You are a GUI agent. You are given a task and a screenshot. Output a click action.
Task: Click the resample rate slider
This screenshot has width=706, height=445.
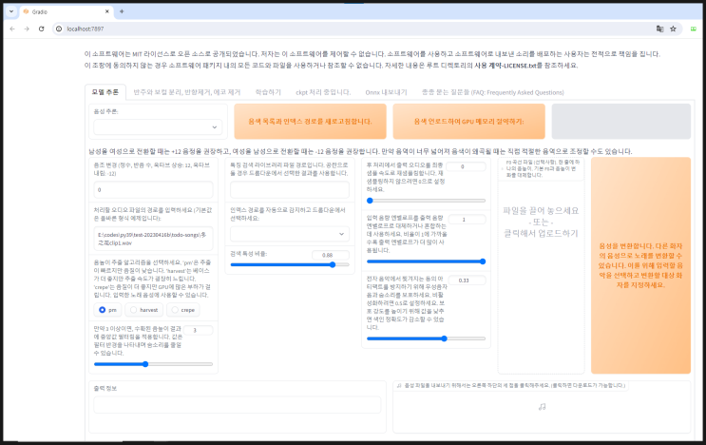pyautogui.click(x=426, y=201)
